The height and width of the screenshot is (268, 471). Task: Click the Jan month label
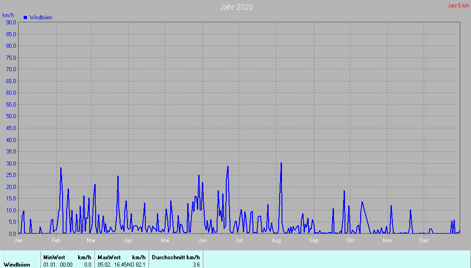coord(18,240)
